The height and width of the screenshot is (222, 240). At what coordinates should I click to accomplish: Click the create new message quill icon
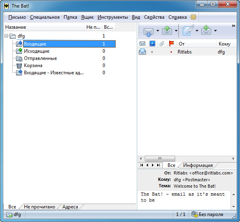coord(188,31)
